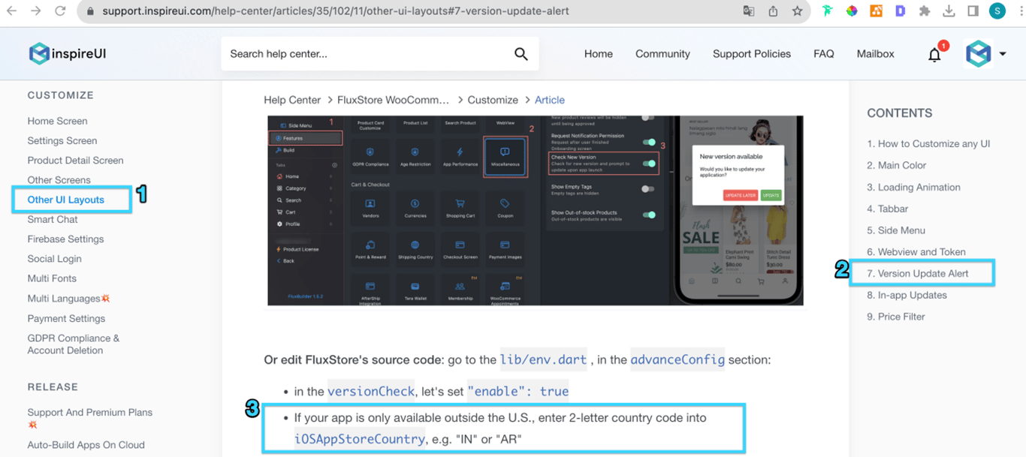
Task: Open FAQ in the top navigation
Action: [x=824, y=54]
